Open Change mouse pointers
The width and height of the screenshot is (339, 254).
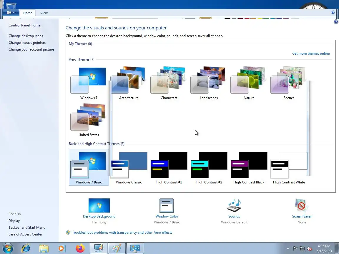(x=27, y=42)
